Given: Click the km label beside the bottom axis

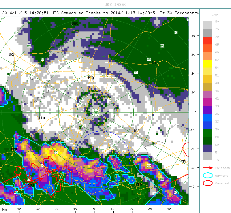Looking at the screenshot, I should [x=4, y=210].
